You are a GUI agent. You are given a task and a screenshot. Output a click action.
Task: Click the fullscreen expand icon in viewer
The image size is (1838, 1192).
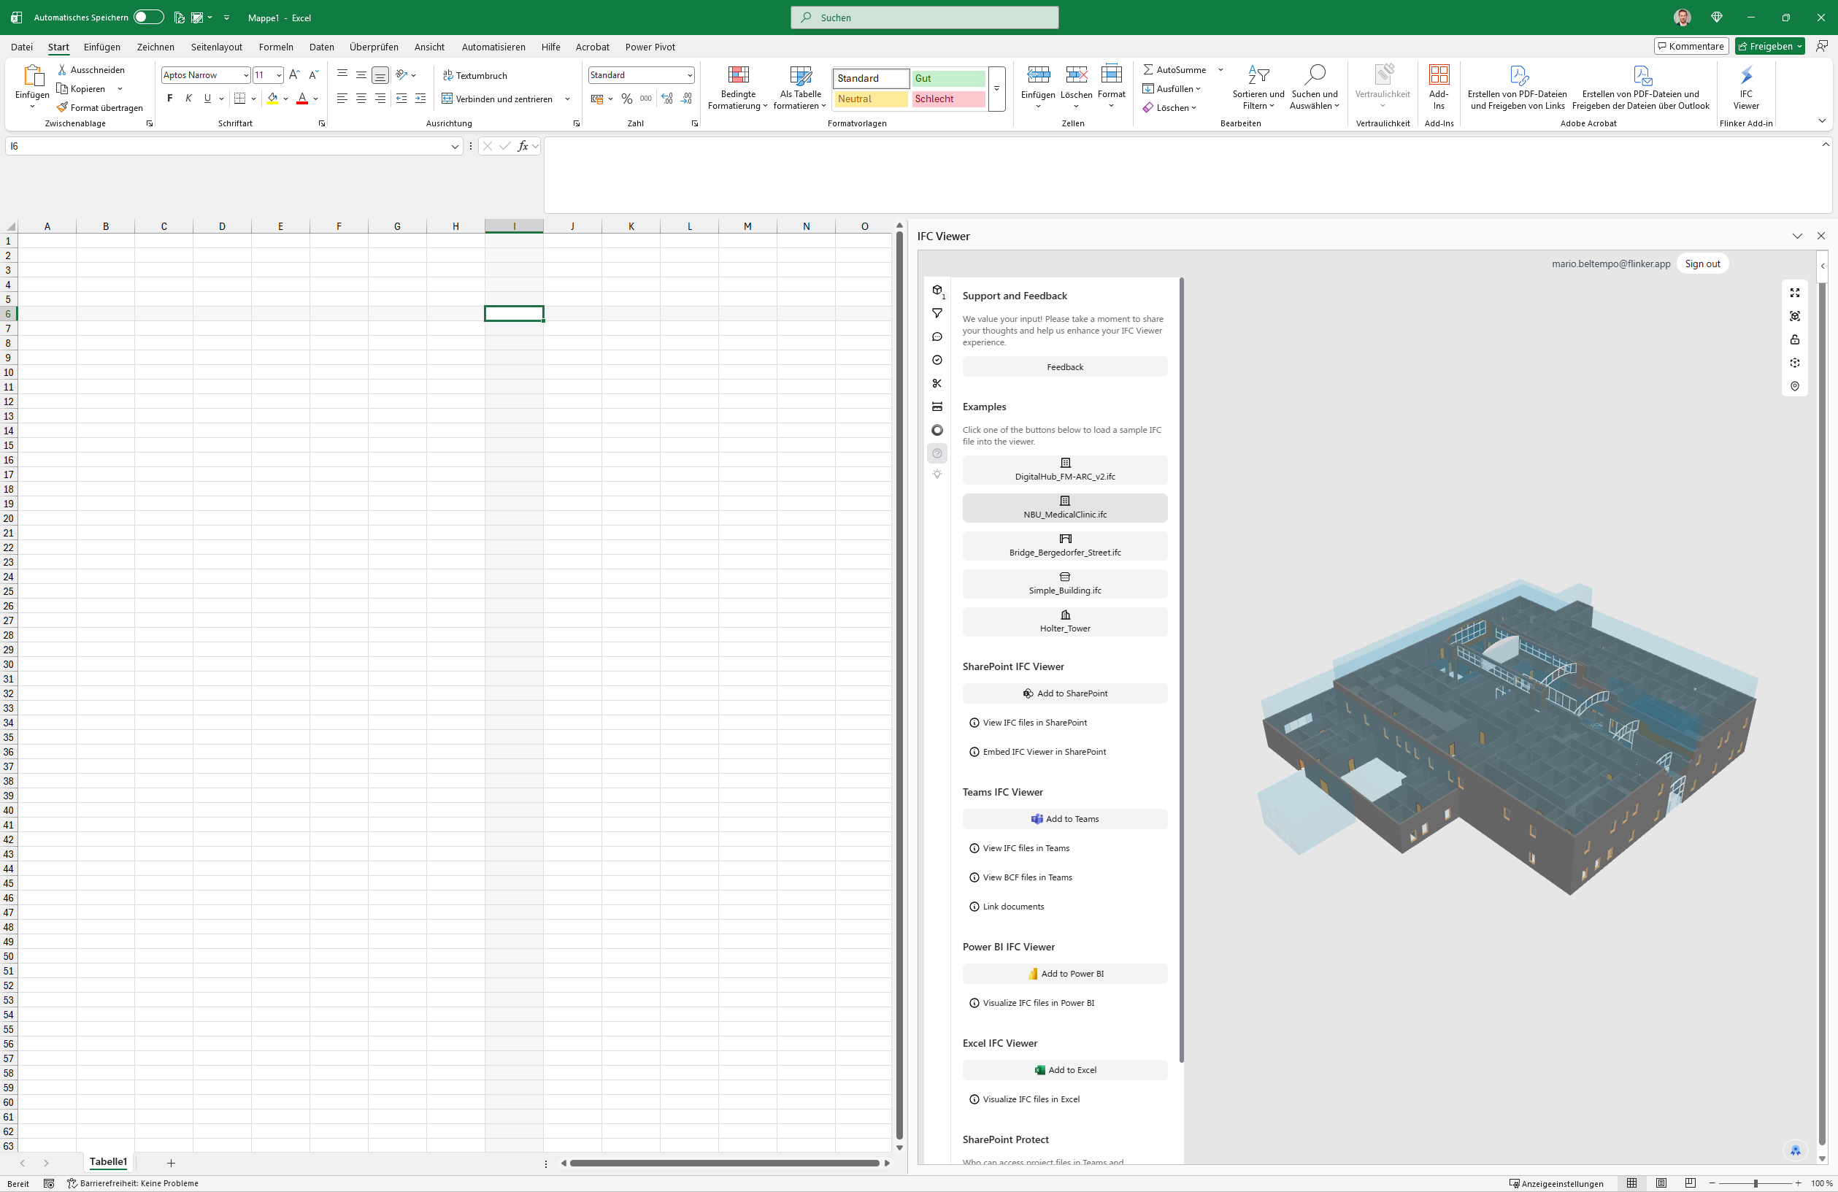[1794, 293]
